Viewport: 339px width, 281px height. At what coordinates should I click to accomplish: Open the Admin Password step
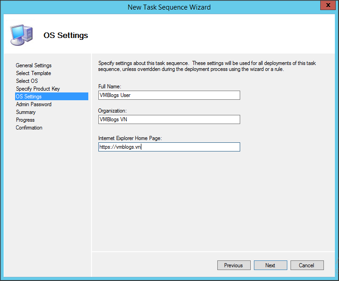[x=33, y=104]
